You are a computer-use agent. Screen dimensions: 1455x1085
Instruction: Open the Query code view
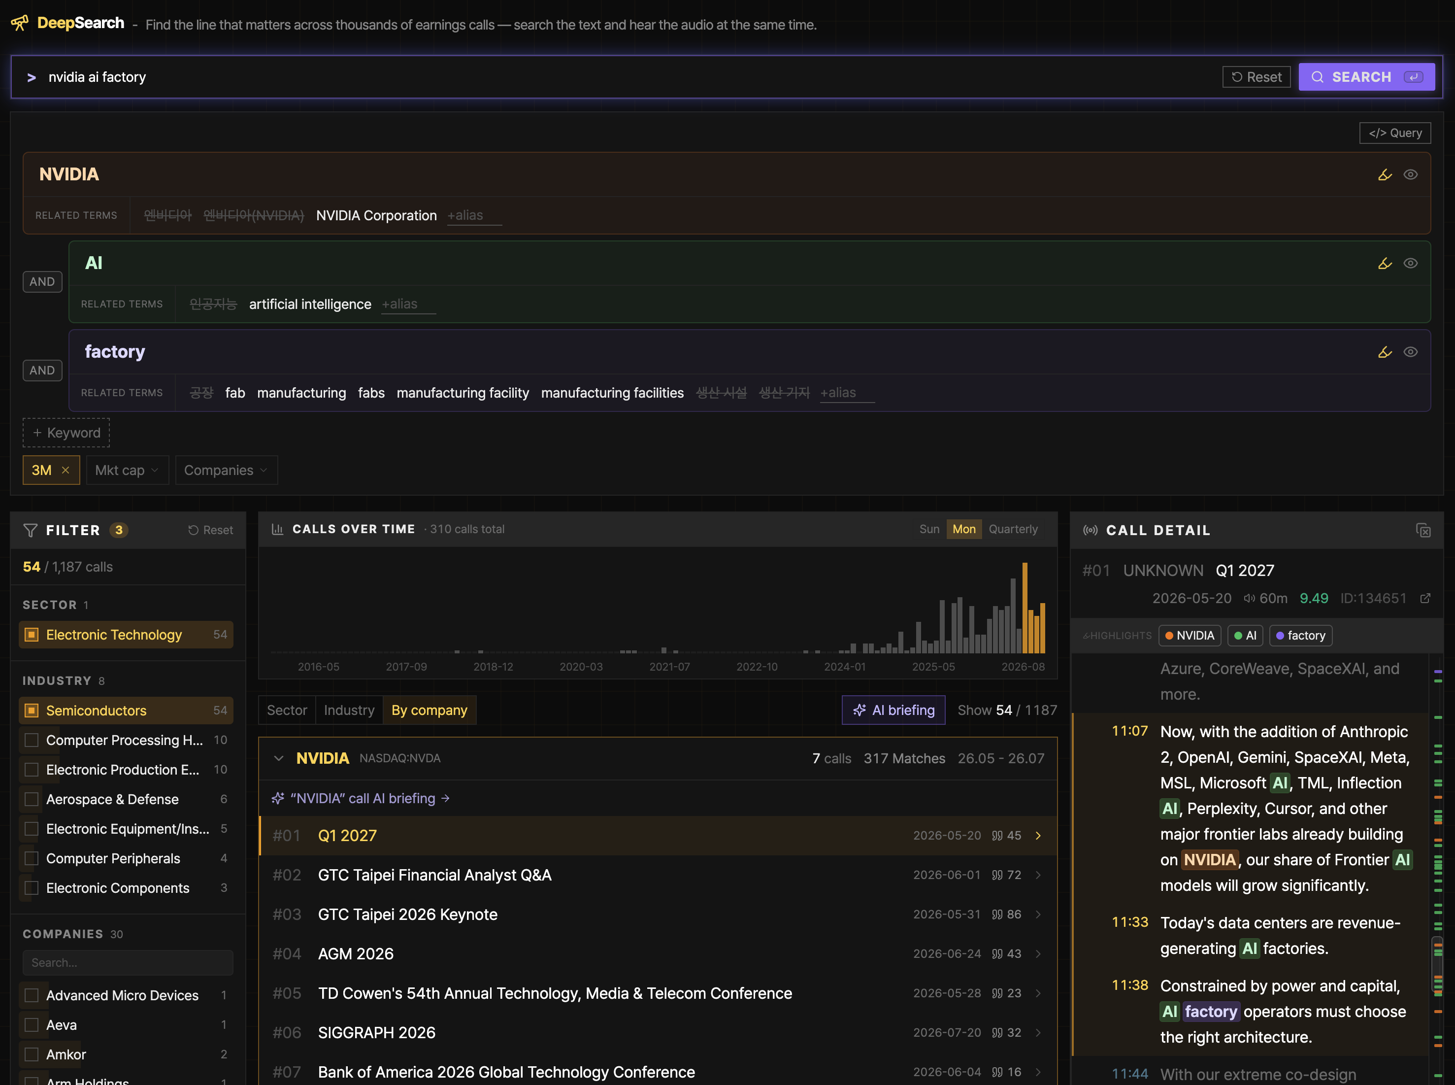[1394, 133]
